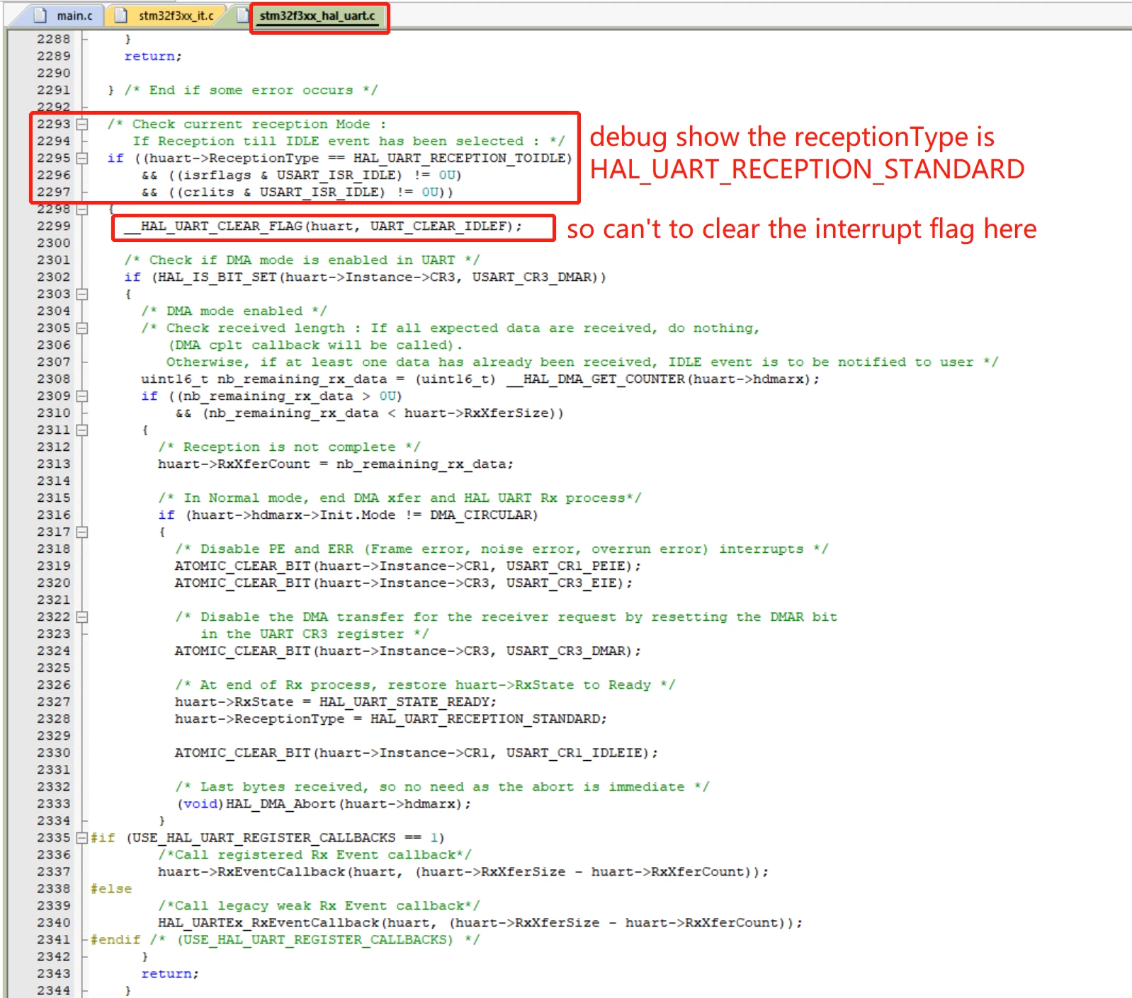Collapse the DMA_CIRCULAR block at line 2317
The width and height of the screenshot is (1132, 998).
tap(82, 532)
